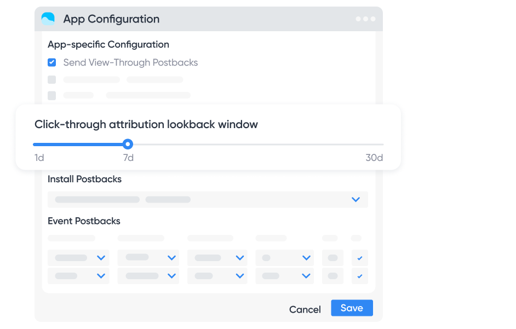This screenshot has height=329, width=516.
Task: Click Cancel to discard changes
Action: (x=305, y=310)
